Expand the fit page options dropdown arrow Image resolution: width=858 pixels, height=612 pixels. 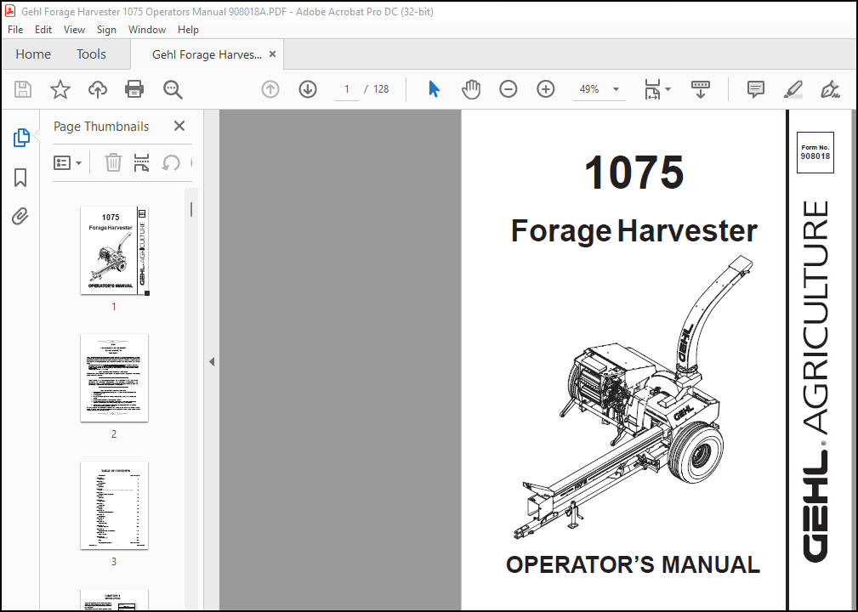click(x=668, y=89)
